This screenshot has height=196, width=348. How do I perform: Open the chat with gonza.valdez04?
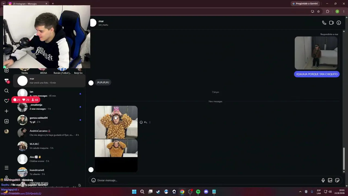[x=49, y=120]
